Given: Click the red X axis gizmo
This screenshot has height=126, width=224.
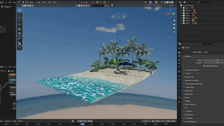Looking at the screenshot, I should click(x=168, y=14).
